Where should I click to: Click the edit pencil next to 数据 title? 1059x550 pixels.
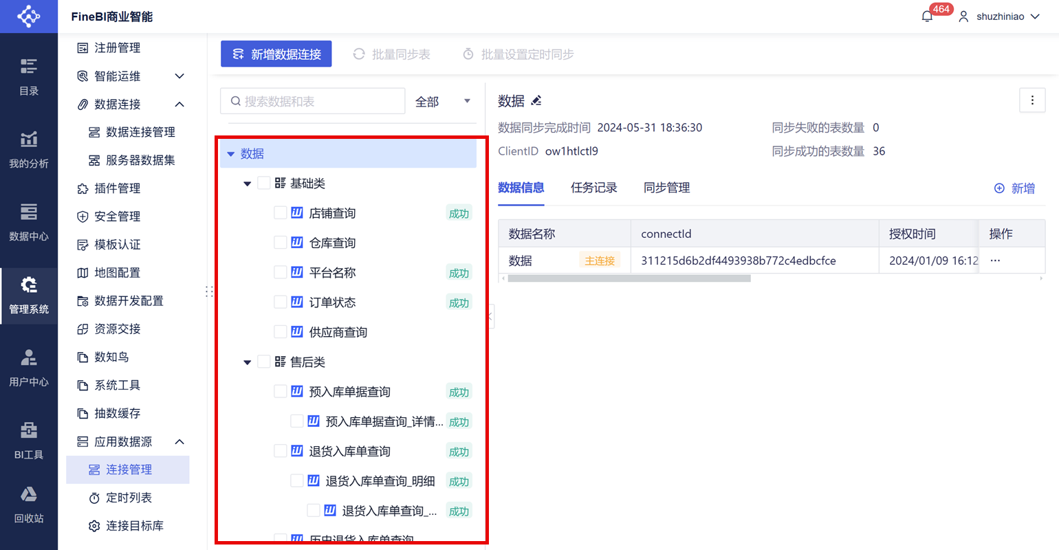(x=536, y=101)
